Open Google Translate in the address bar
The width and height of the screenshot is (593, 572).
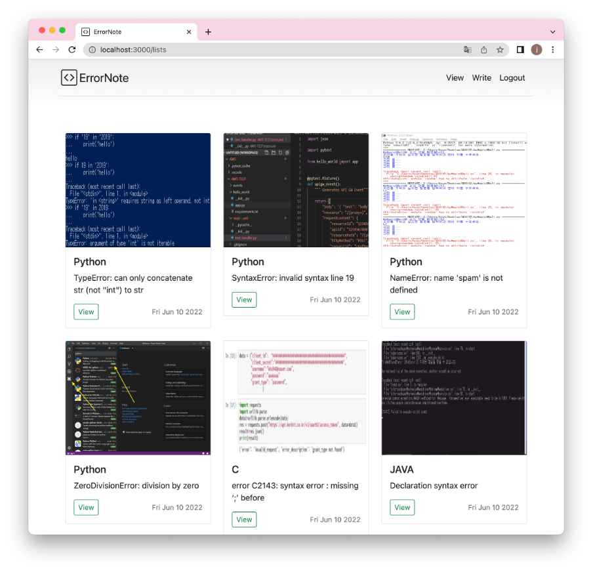click(x=468, y=49)
